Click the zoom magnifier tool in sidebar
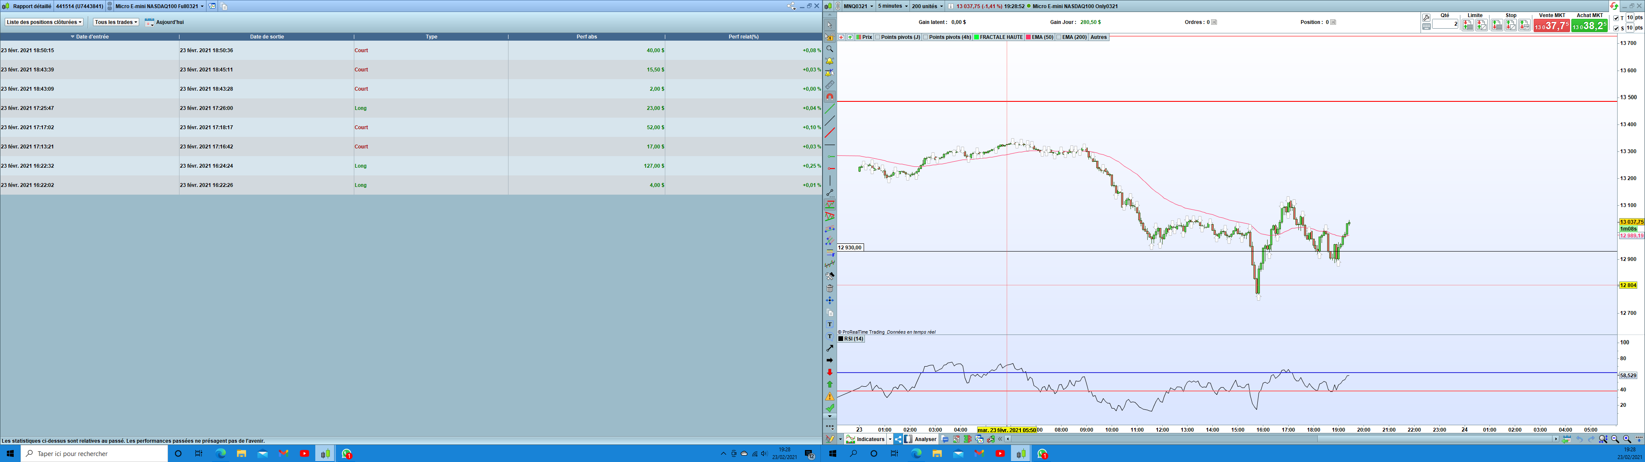 829,49
